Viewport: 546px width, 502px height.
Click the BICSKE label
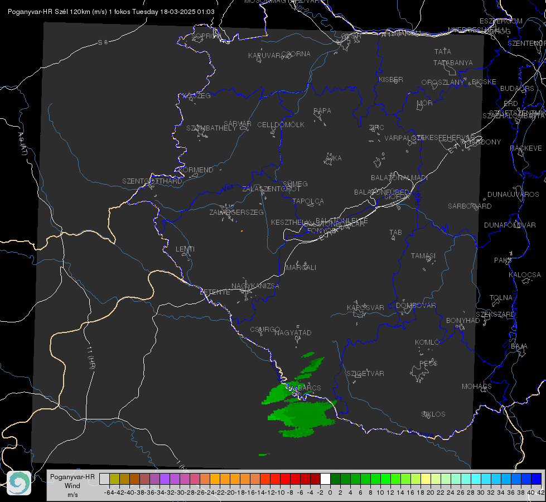pyautogui.click(x=484, y=81)
